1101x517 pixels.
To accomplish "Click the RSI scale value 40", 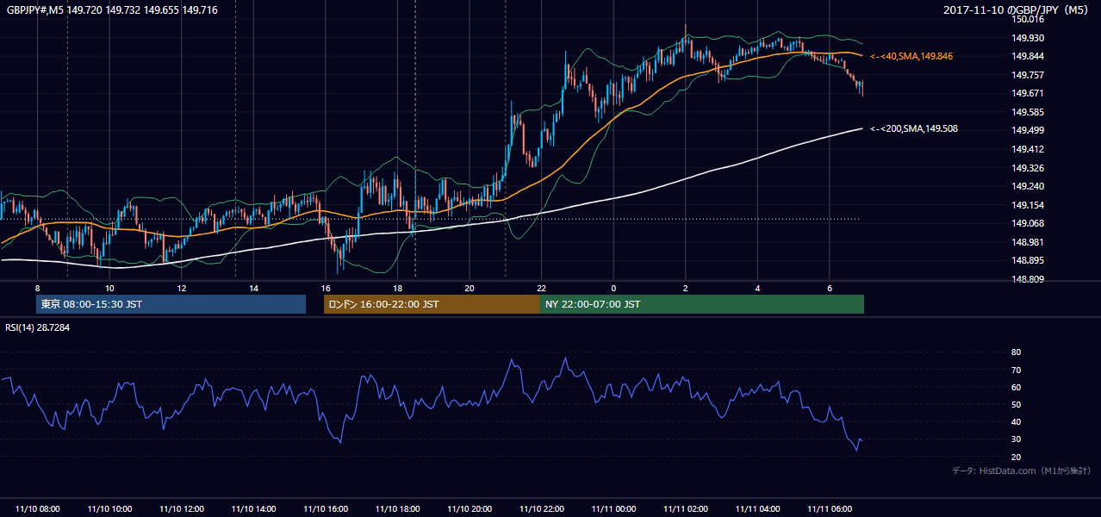I will click(x=1017, y=421).
